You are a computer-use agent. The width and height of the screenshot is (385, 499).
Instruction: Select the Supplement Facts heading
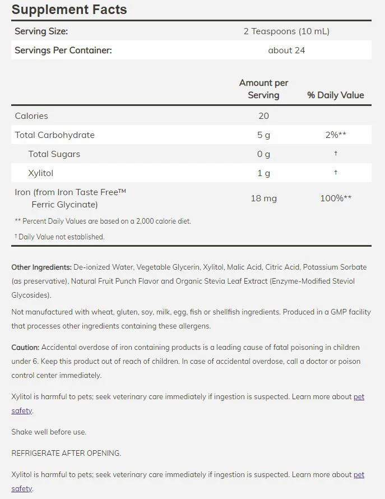tap(69, 10)
